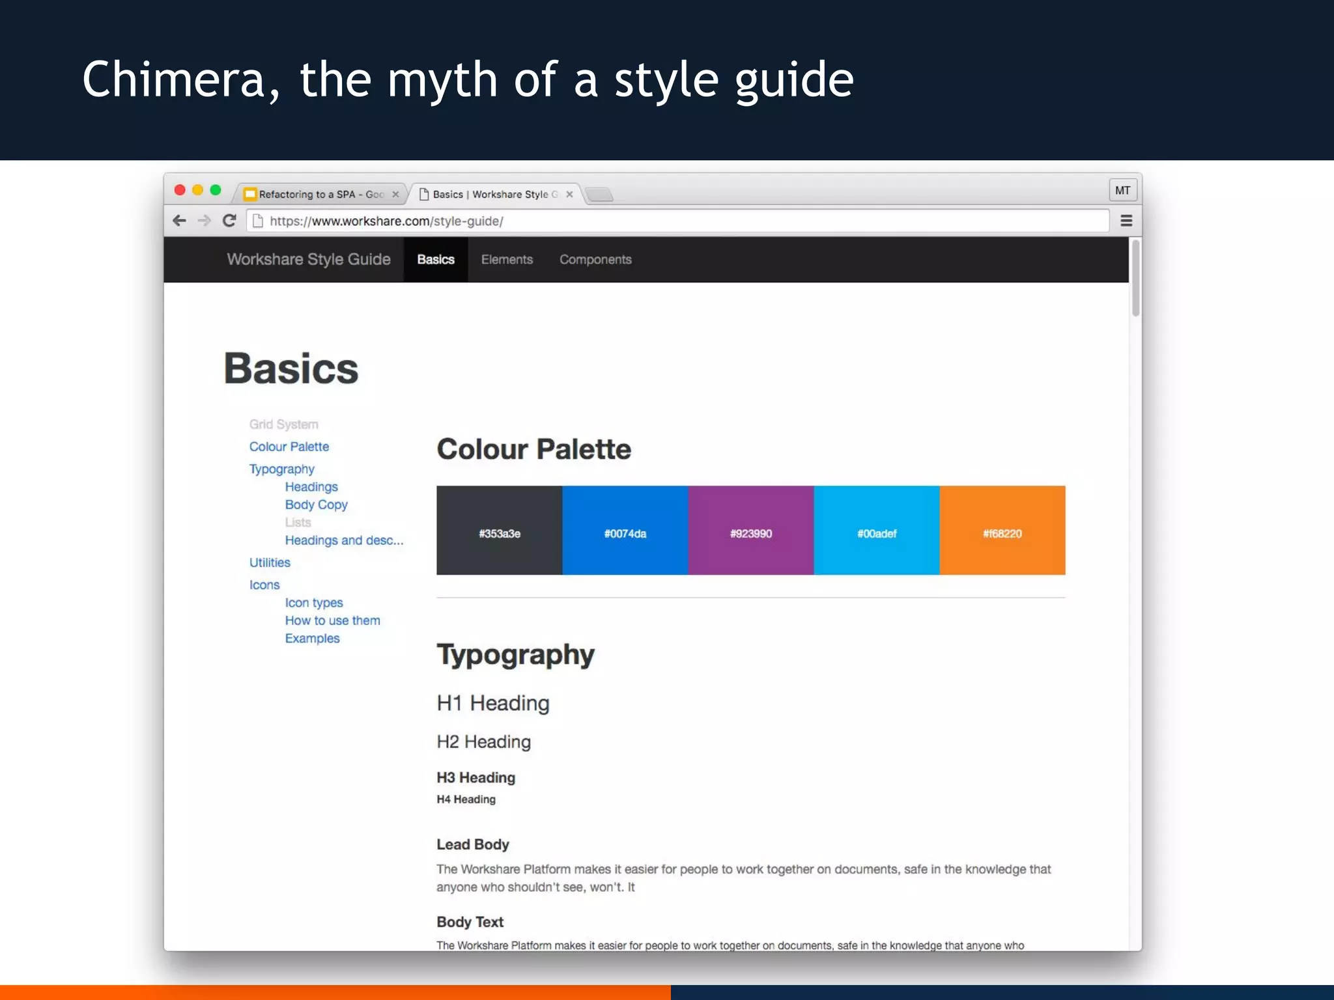Image resolution: width=1334 pixels, height=1000 pixels.
Task: Reload the page with refresh icon
Action: point(229,221)
